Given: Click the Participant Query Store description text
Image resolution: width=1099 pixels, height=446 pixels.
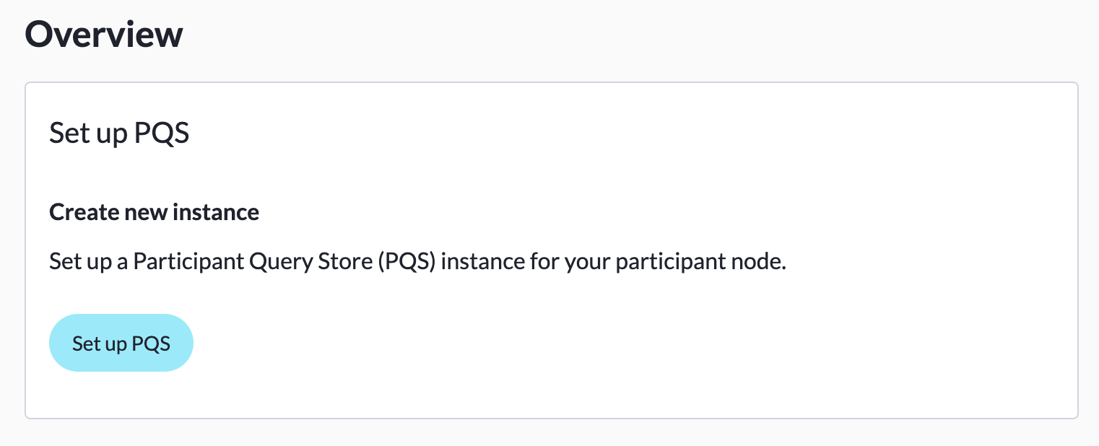Looking at the screenshot, I should click(417, 261).
